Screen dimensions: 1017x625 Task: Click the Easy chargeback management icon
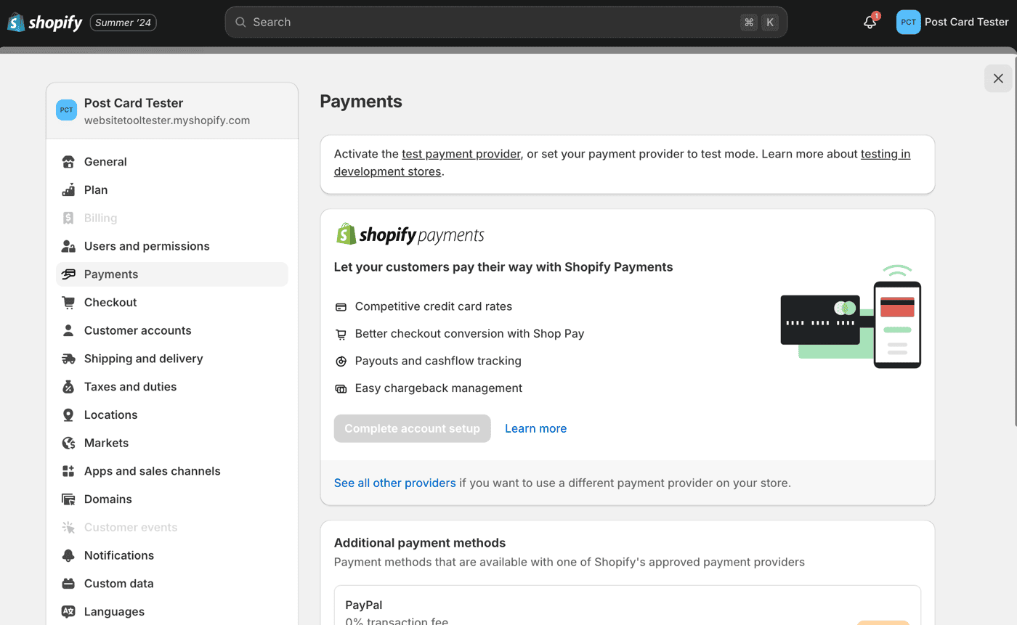pyautogui.click(x=341, y=388)
